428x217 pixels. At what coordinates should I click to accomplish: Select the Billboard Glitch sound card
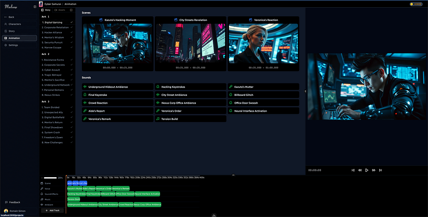(263, 95)
